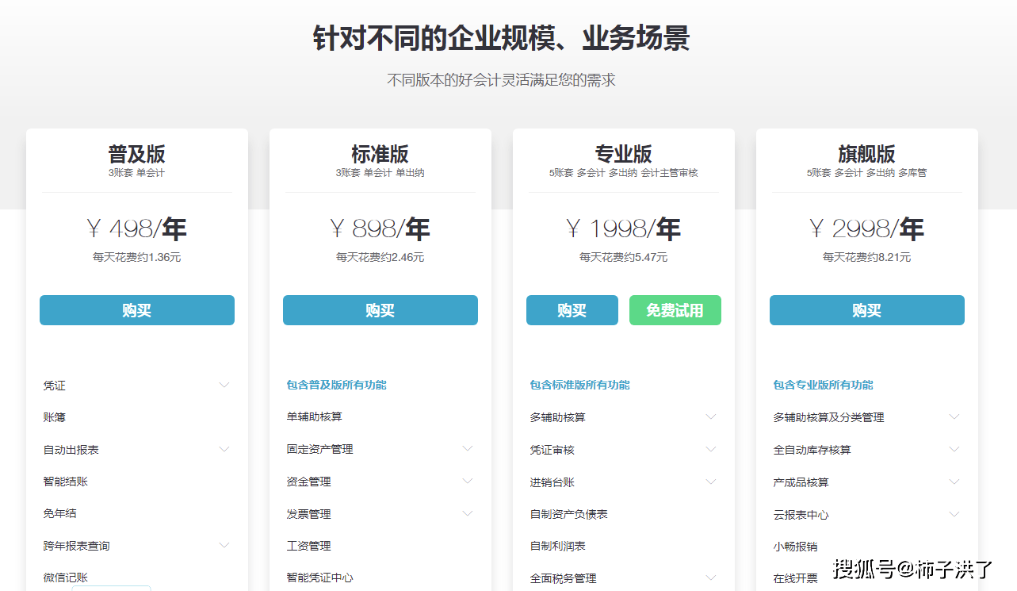Image resolution: width=1017 pixels, height=591 pixels.
Task: Click the 旗舰版 plan title
Action: click(x=867, y=153)
